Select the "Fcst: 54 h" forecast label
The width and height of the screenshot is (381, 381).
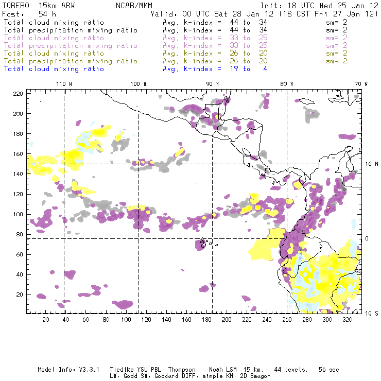29,14
